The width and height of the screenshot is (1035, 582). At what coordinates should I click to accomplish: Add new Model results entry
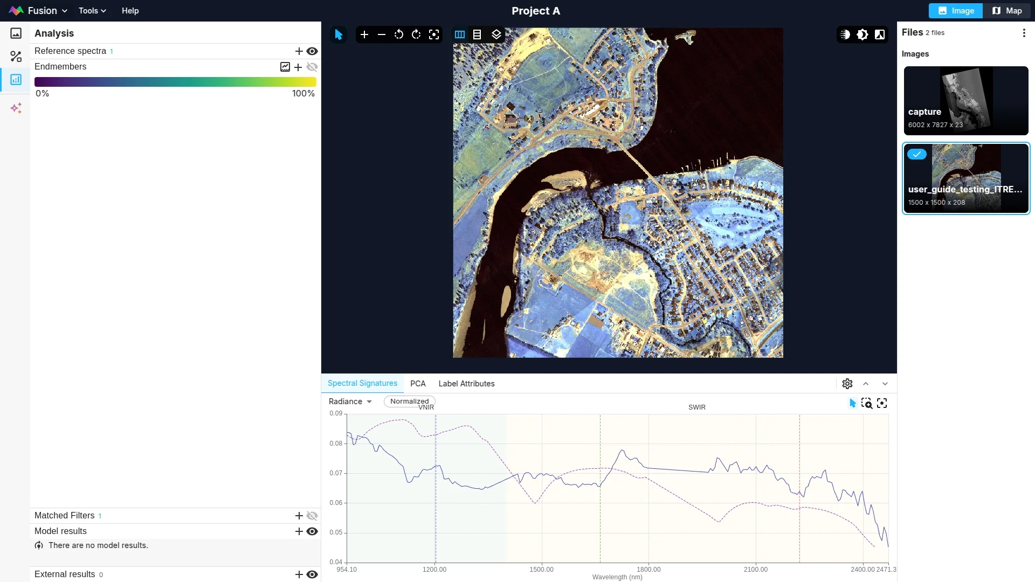299,531
